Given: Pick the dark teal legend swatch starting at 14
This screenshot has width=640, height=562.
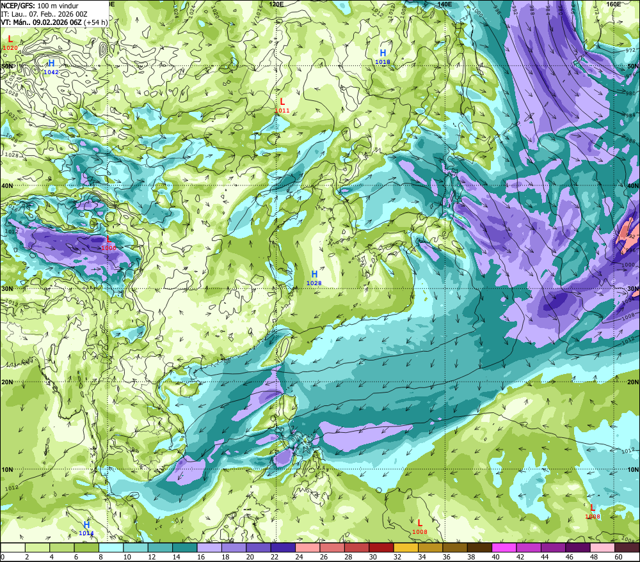Looking at the screenshot, I should point(185,547).
